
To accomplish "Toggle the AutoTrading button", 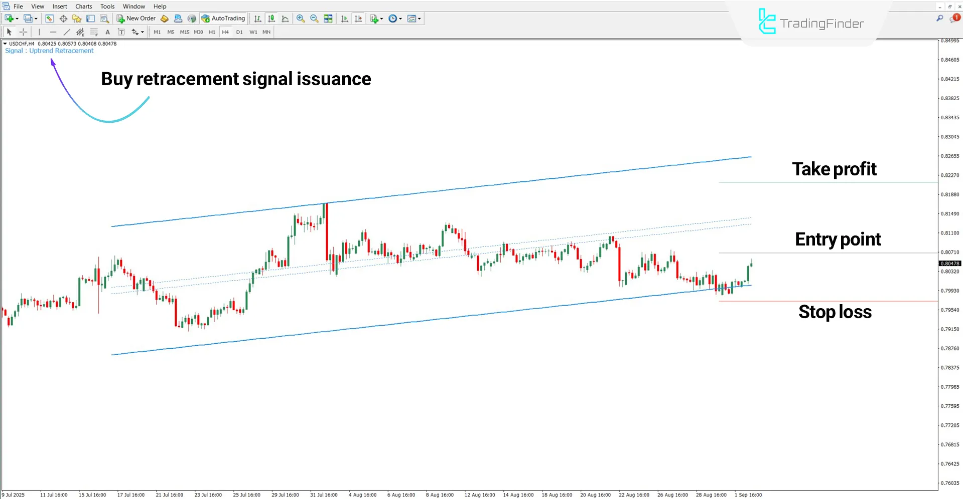I will point(223,19).
